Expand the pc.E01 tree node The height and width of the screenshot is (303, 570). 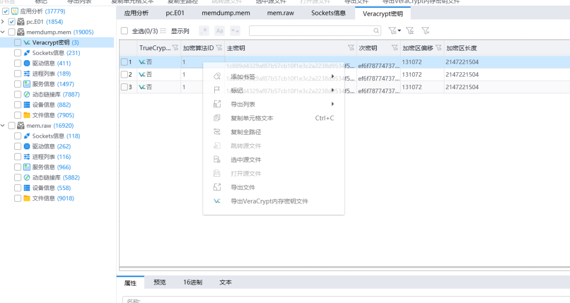pyautogui.click(x=3, y=22)
